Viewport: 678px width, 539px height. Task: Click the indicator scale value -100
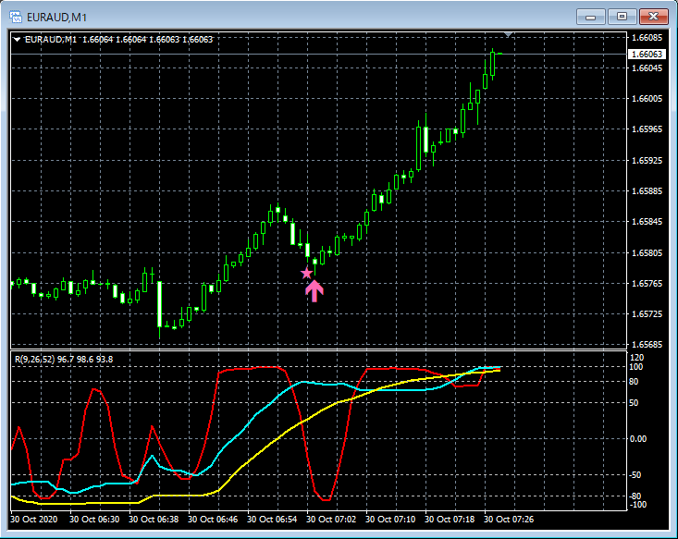(637, 505)
